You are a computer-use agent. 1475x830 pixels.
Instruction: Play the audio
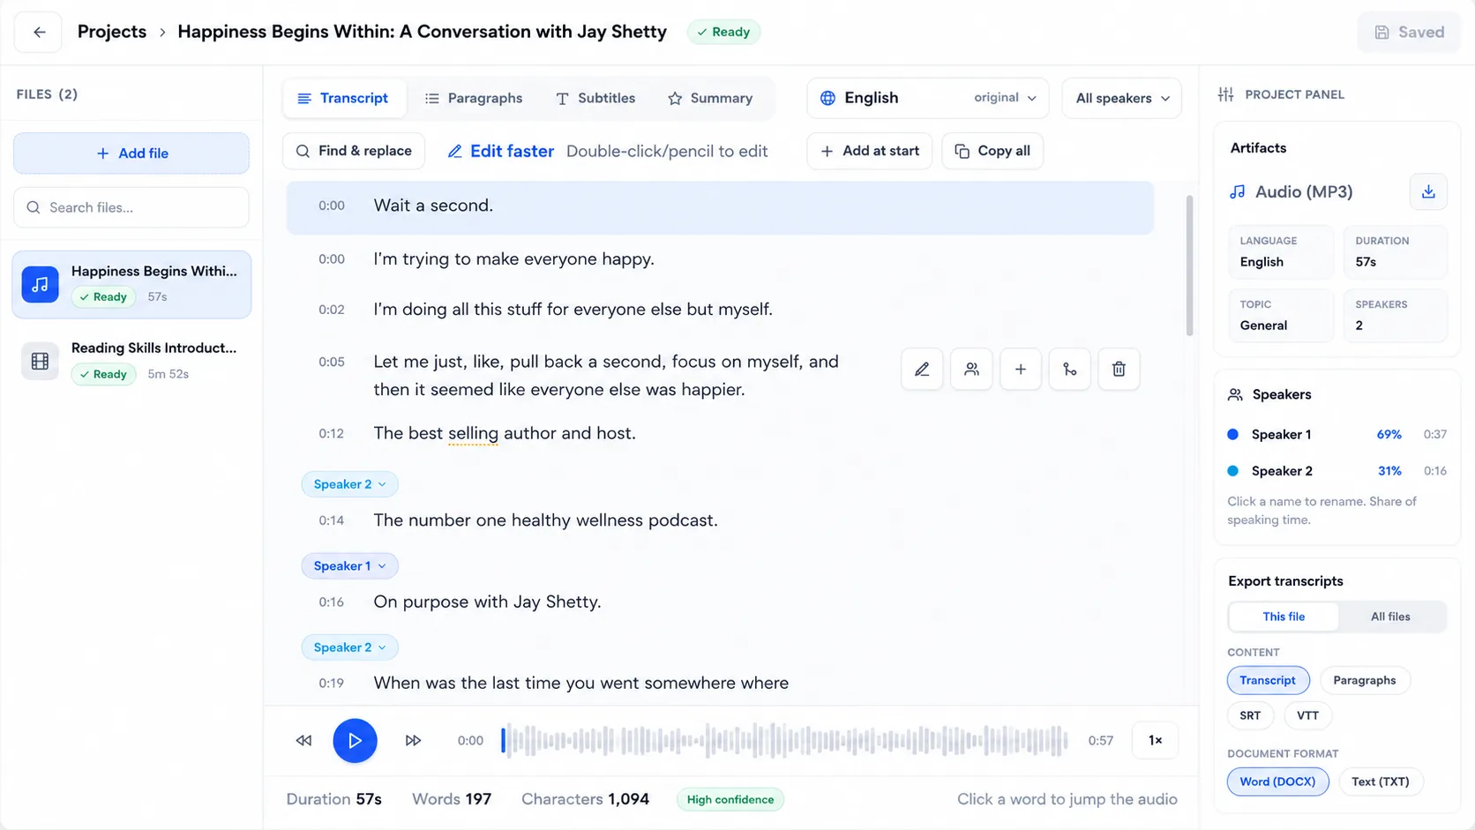point(355,740)
